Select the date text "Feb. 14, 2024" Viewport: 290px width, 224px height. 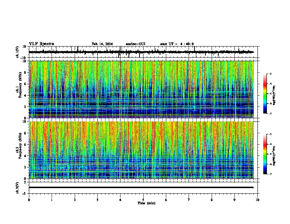tap(102, 44)
